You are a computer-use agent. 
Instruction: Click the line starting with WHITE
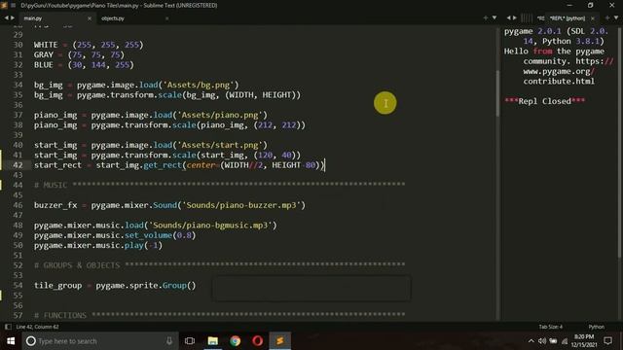[x=89, y=45]
